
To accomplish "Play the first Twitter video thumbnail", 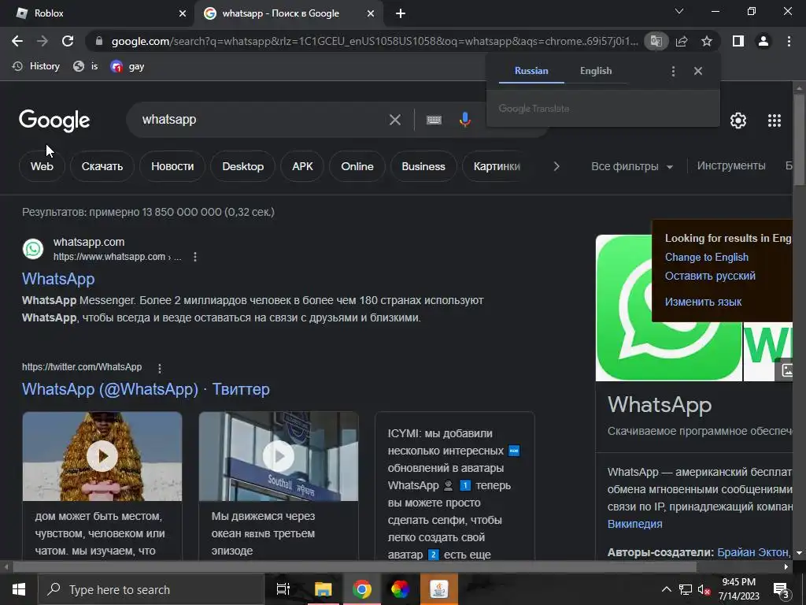I will point(102,456).
